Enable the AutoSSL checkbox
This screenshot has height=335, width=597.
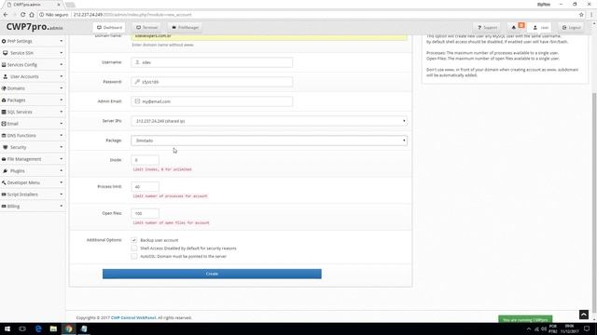(134, 257)
